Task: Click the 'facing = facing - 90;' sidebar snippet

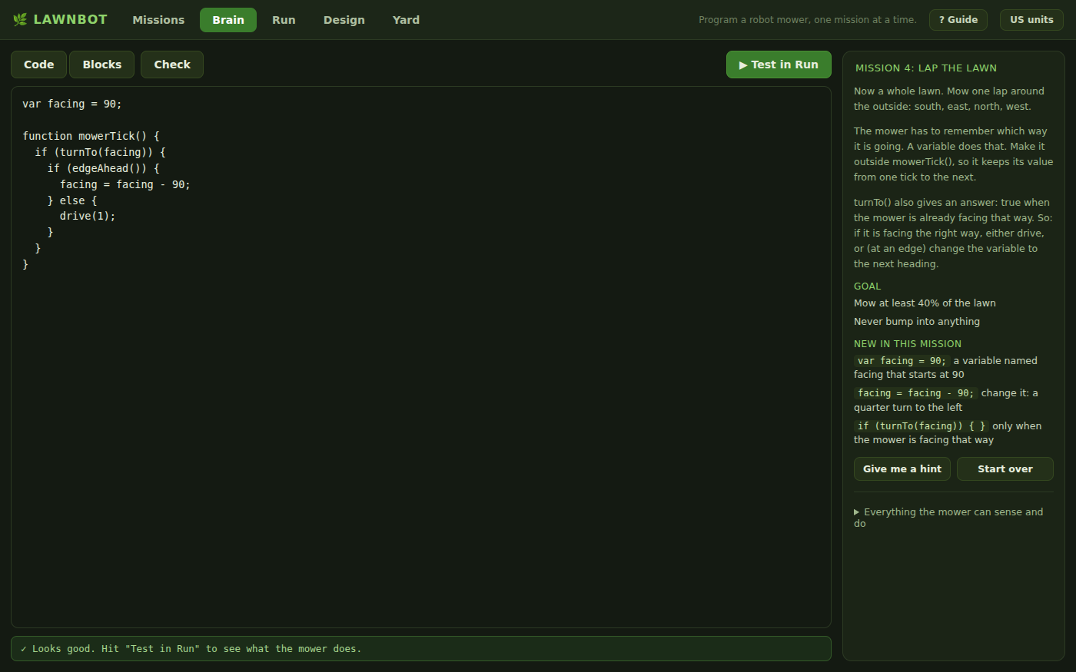Action: 915,393
